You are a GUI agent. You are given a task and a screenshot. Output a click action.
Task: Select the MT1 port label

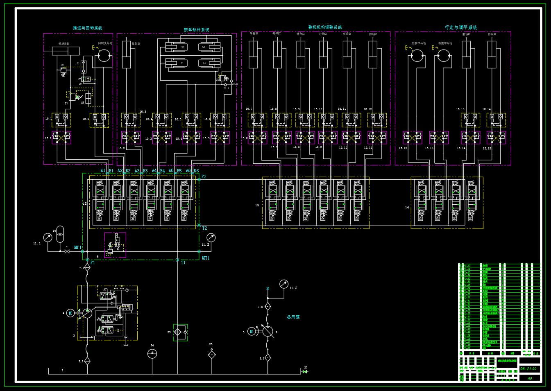point(206,258)
